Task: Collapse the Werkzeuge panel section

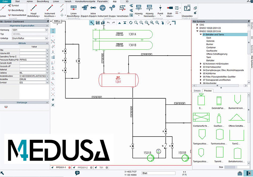Action: click(47, 102)
